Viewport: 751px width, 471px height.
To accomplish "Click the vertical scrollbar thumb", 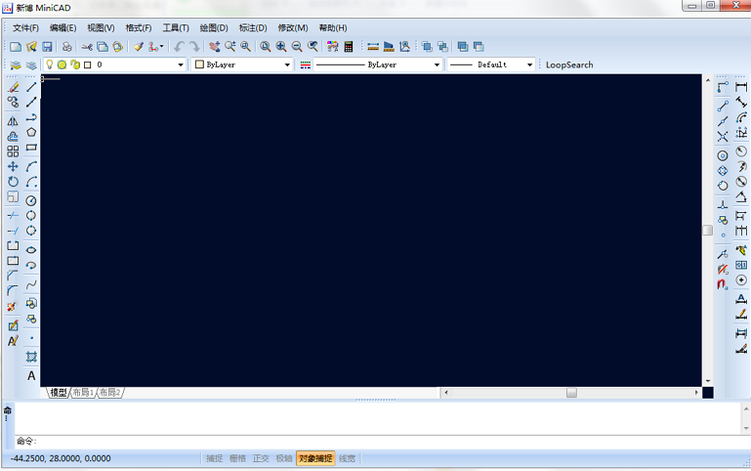I will pos(707,230).
